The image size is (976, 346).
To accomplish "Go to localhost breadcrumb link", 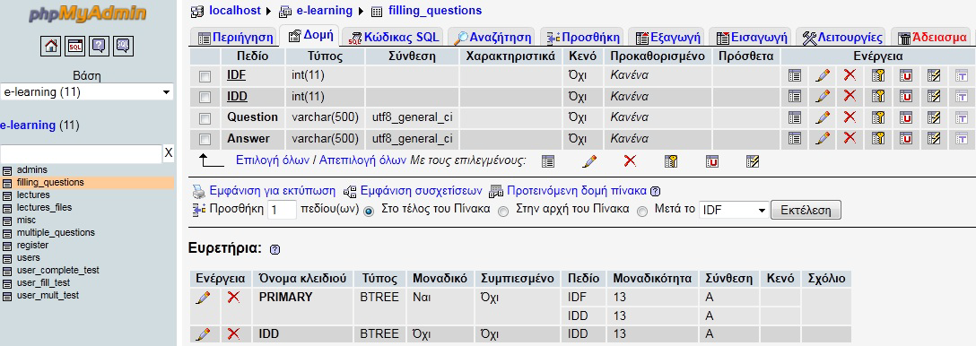I will click(x=236, y=11).
